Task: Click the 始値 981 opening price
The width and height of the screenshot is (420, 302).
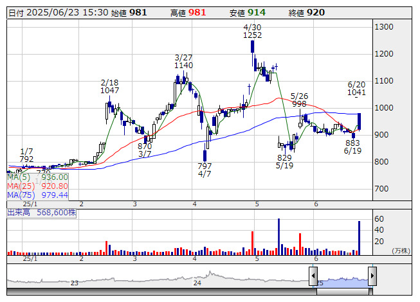Action: pos(129,13)
